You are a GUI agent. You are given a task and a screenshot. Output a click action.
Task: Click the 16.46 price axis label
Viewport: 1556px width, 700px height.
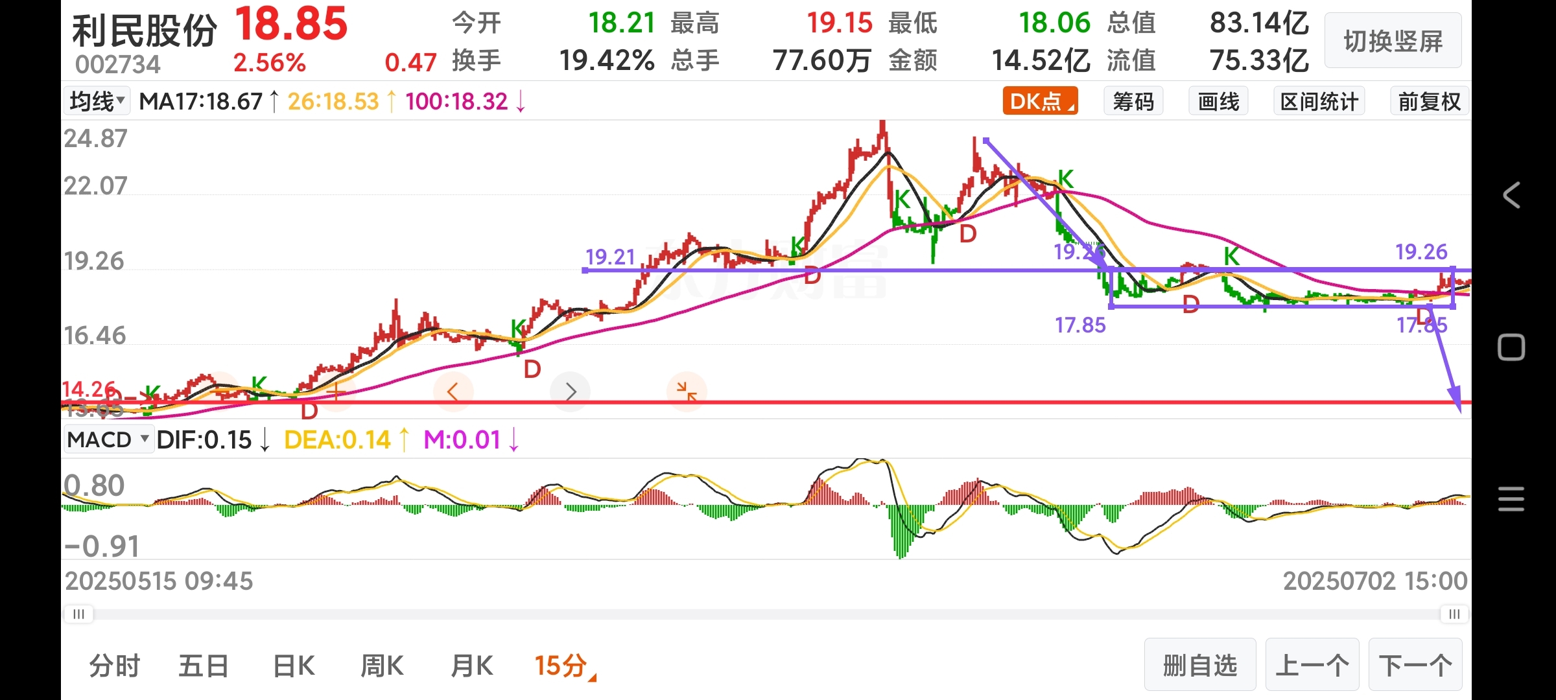pos(95,336)
